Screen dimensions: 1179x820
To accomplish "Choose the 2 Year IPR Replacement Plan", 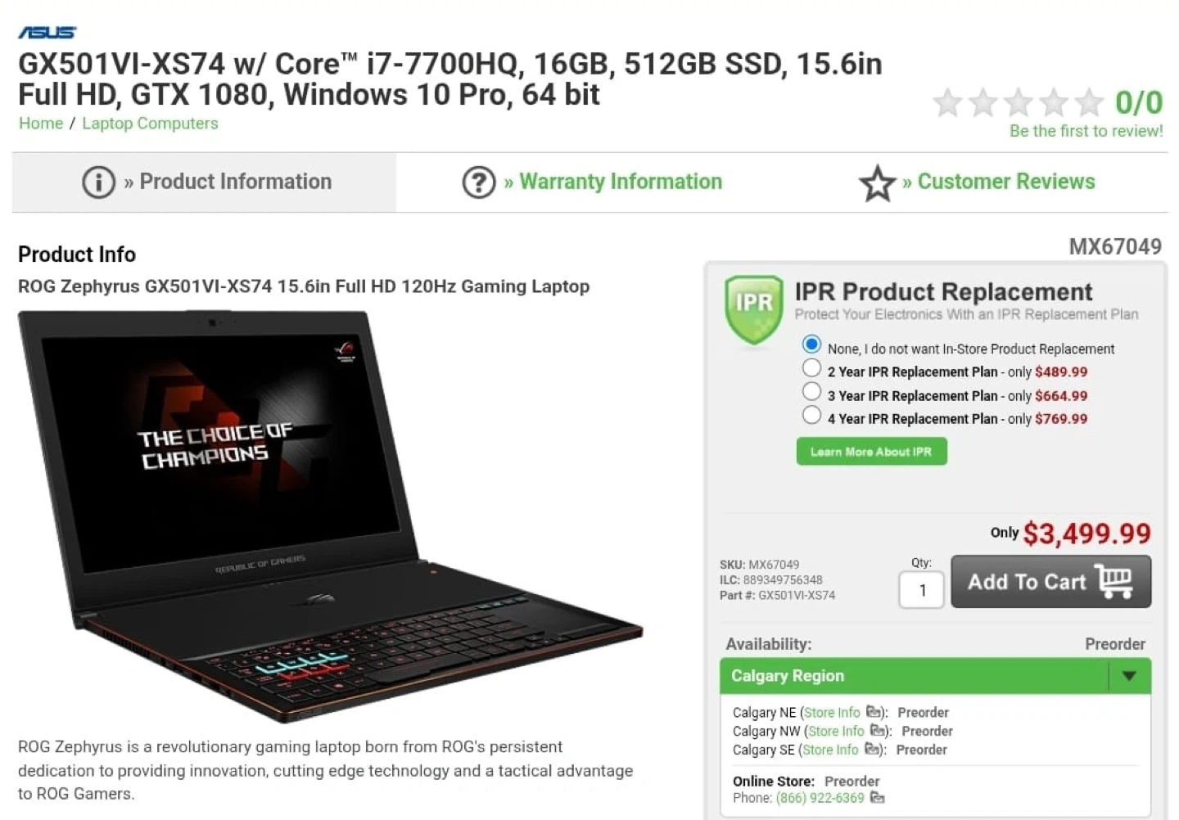I will (811, 368).
